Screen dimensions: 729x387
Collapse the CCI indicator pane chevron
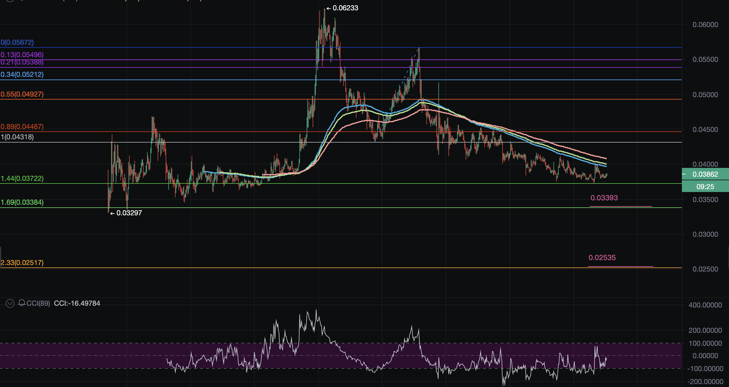10,303
